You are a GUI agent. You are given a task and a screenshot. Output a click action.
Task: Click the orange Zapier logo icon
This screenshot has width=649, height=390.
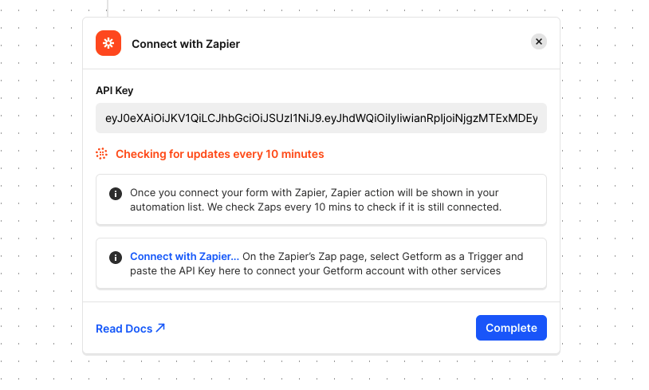(x=108, y=43)
